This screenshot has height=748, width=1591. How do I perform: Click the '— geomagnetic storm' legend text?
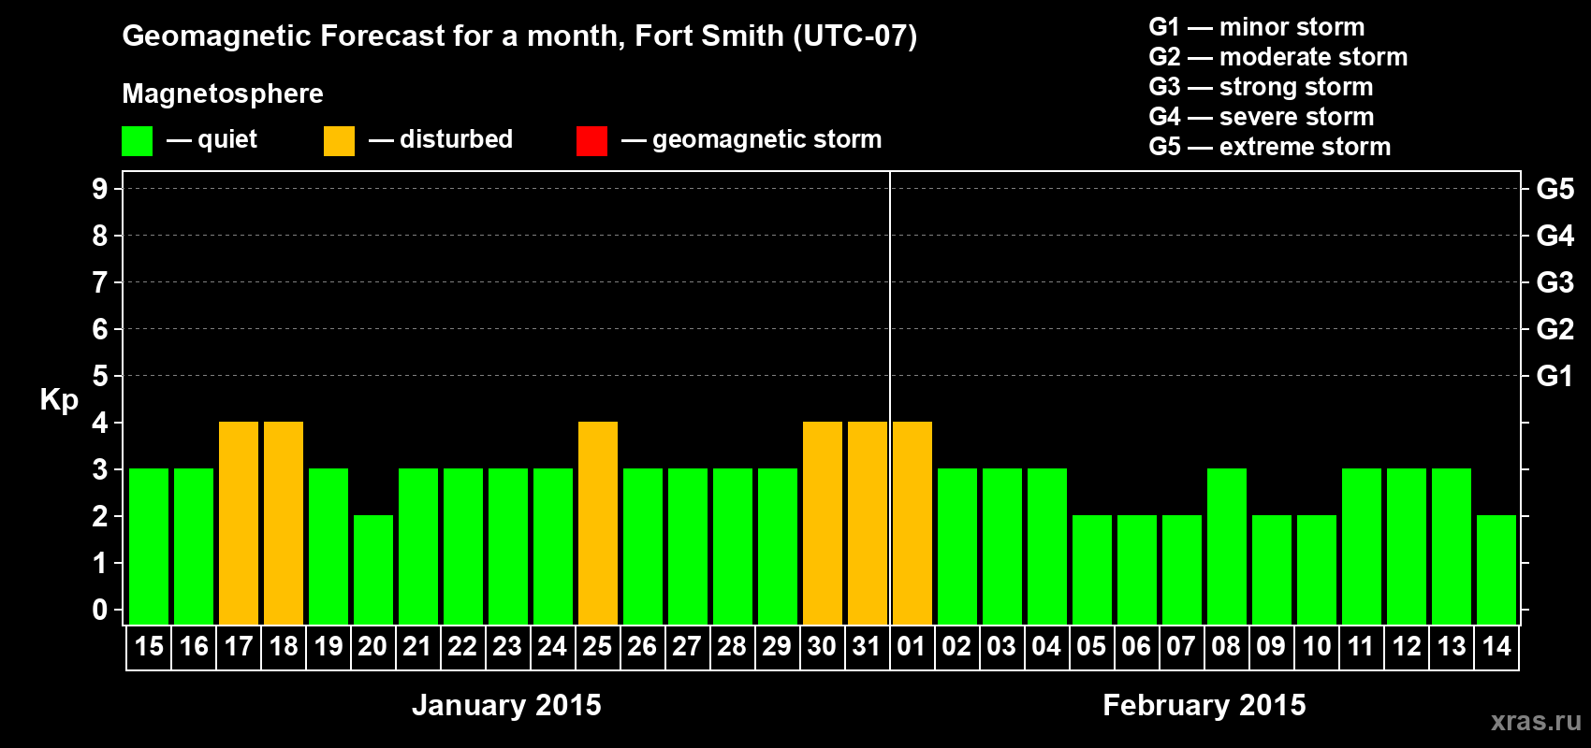(752, 140)
